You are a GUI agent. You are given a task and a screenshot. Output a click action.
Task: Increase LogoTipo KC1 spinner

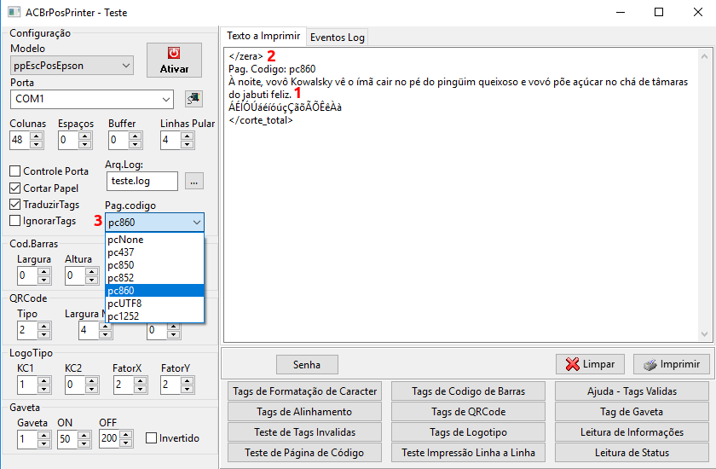(x=43, y=380)
